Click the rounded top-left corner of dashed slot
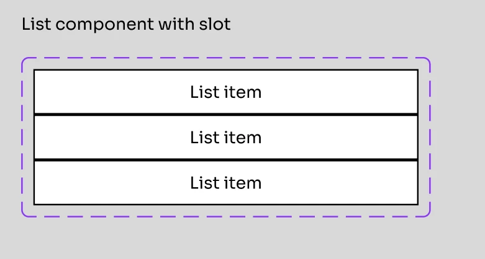485x259 pixels. click(x=24, y=59)
